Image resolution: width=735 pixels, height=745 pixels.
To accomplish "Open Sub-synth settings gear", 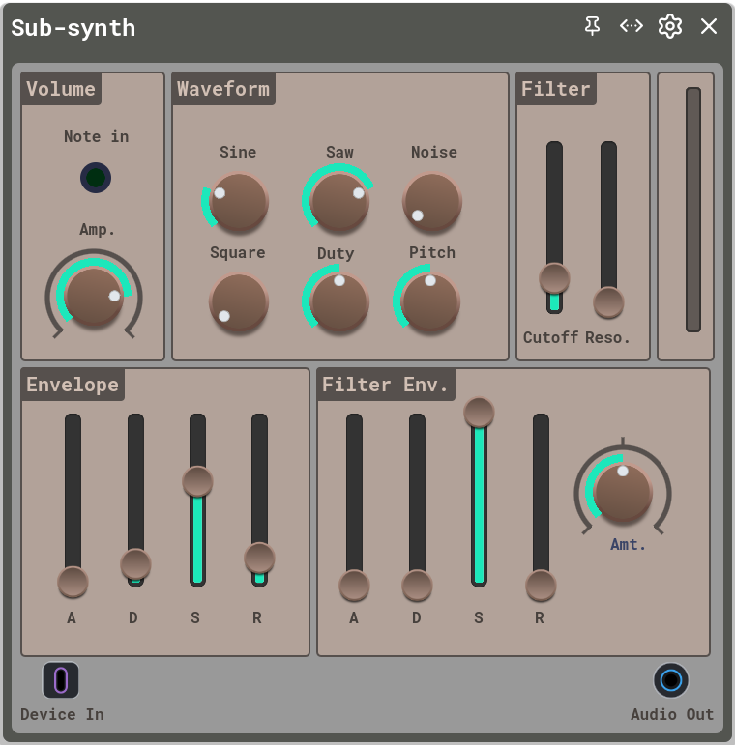I will (x=670, y=26).
